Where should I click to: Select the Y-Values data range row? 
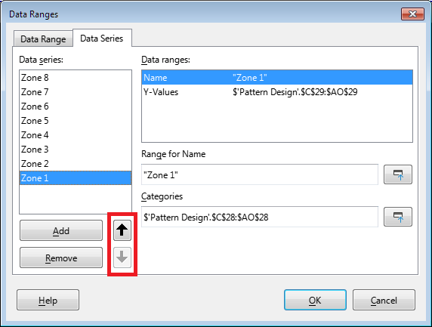point(277,92)
